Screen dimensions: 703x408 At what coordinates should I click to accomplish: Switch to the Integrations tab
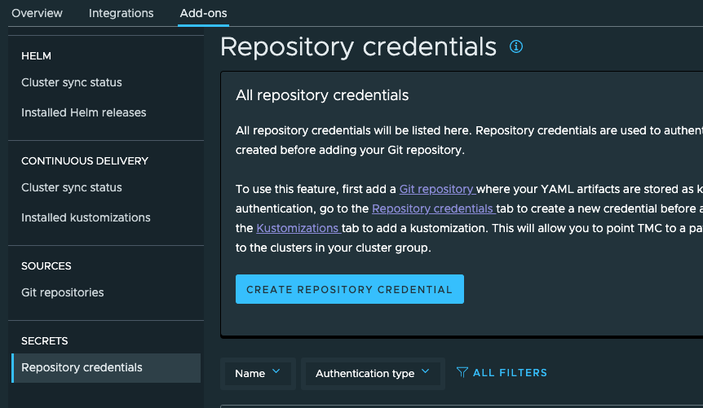[121, 13]
